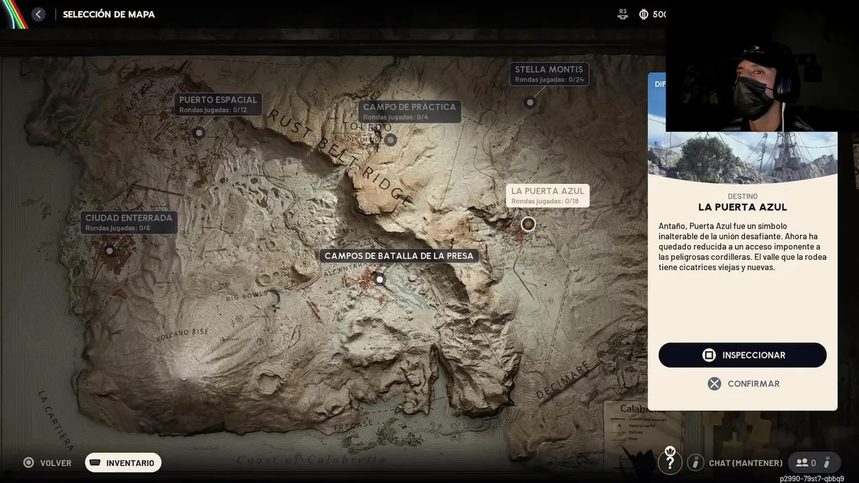
Task: Select the Puerto Espacial map marker dot
Action: (x=199, y=133)
